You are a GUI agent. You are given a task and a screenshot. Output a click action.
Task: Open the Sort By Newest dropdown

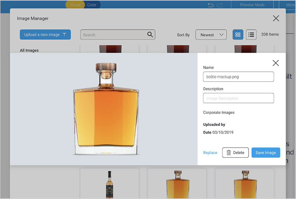tap(211, 35)
